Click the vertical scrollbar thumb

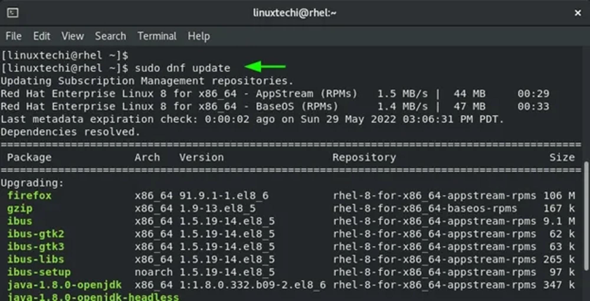click(586, 216)
